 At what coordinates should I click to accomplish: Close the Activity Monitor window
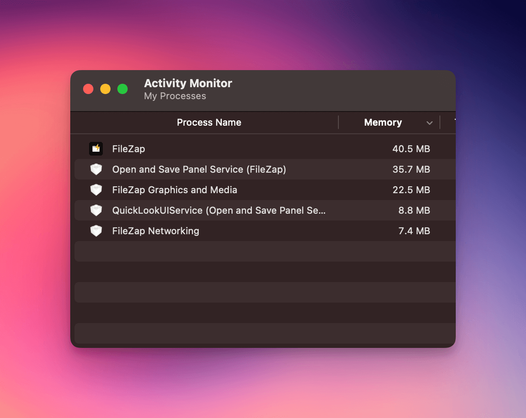(x=88, y=89)
